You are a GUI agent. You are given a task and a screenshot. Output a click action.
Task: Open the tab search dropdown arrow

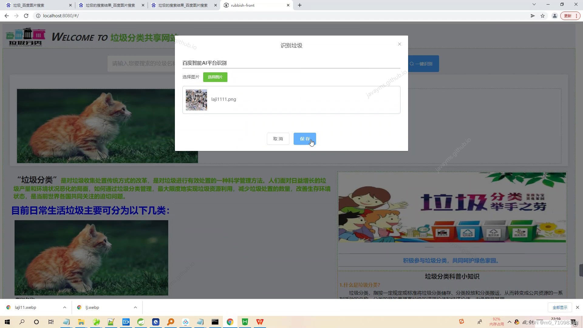(534, 5)
